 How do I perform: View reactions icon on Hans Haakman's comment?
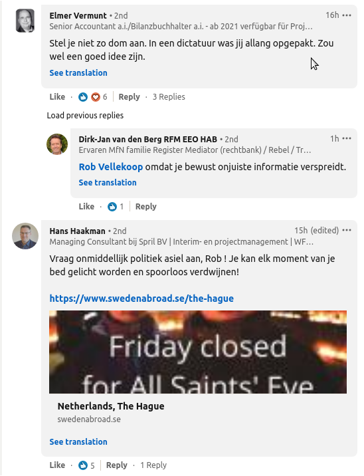click(83, 465)
